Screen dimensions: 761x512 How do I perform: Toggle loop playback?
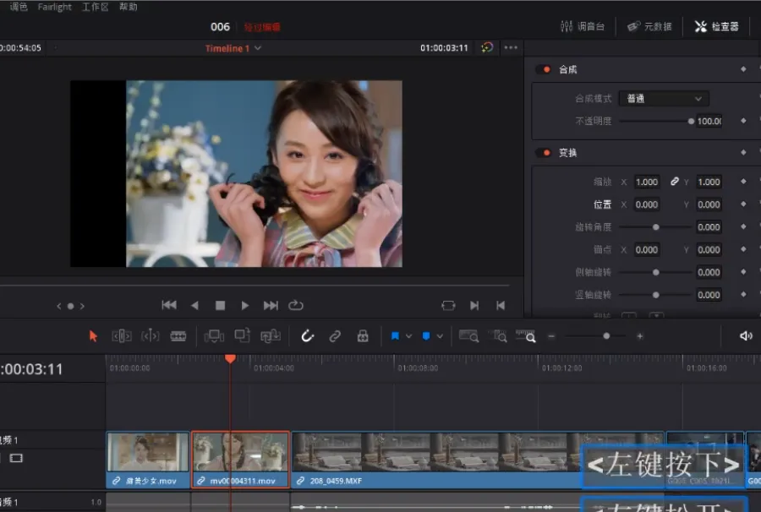[296, 305]
